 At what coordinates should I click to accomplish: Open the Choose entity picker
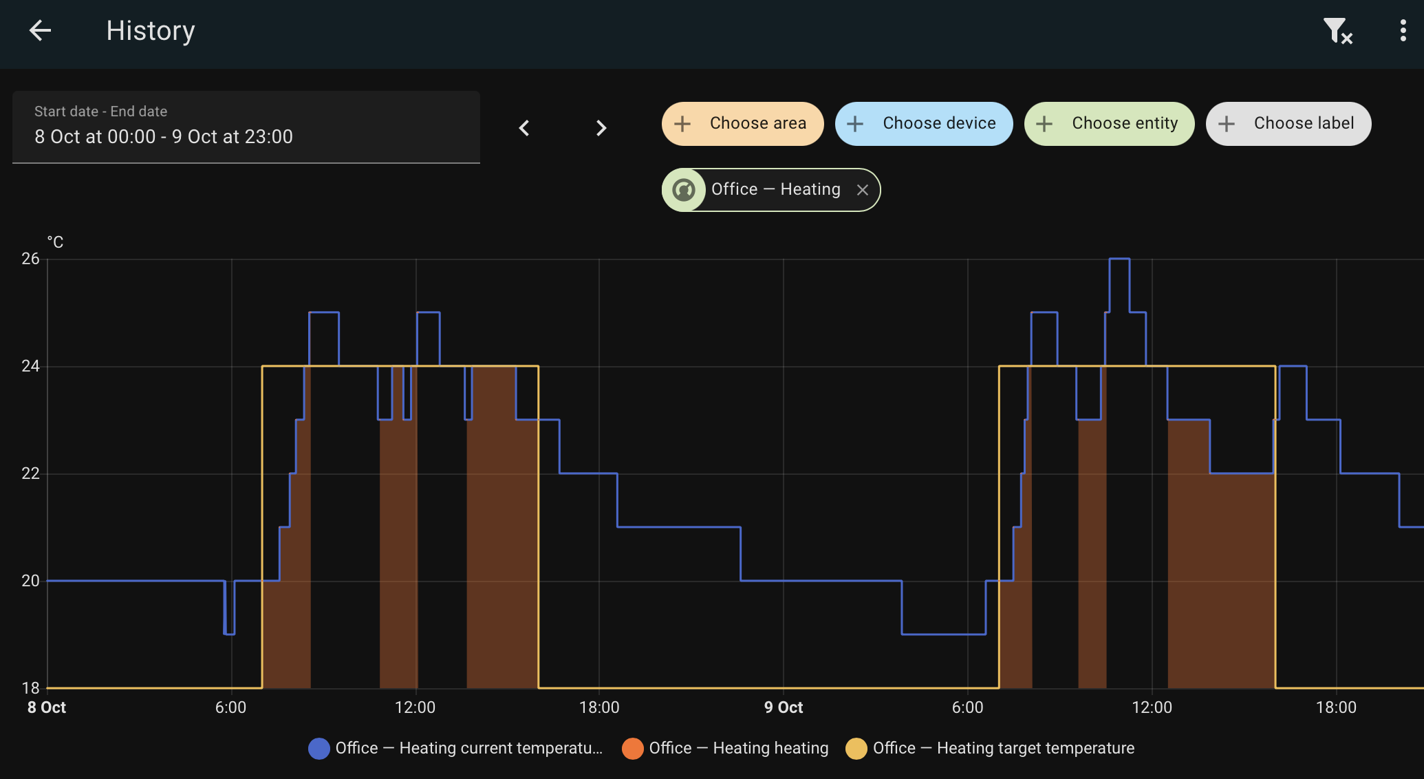click(1124, 124)
